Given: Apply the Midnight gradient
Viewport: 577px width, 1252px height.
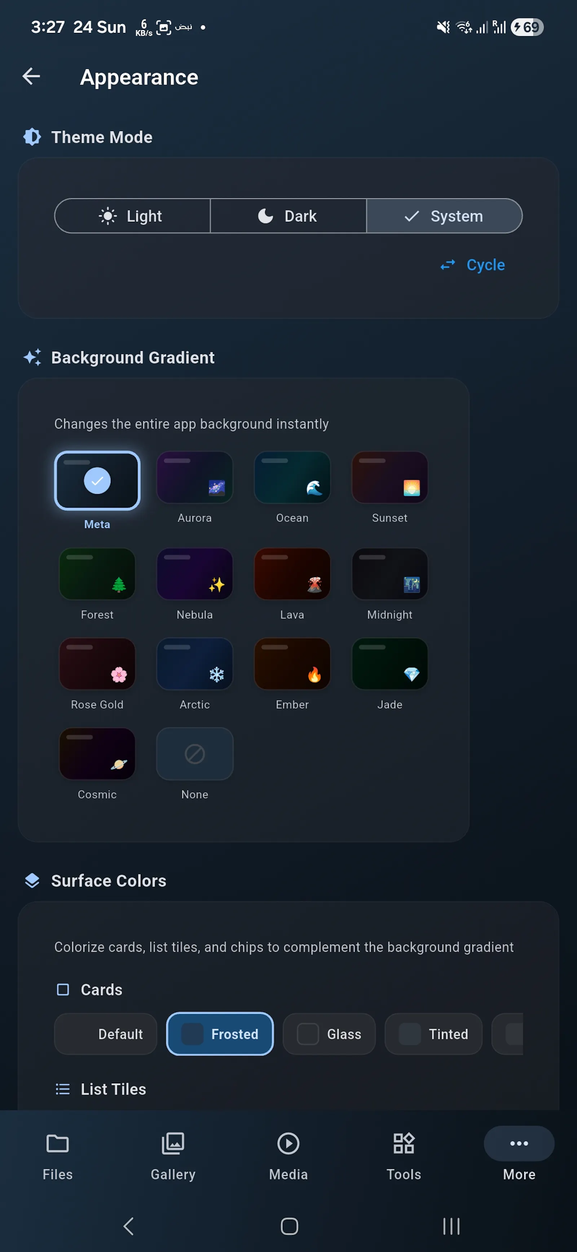Looking at the screenshot, I should click(390, 574).
